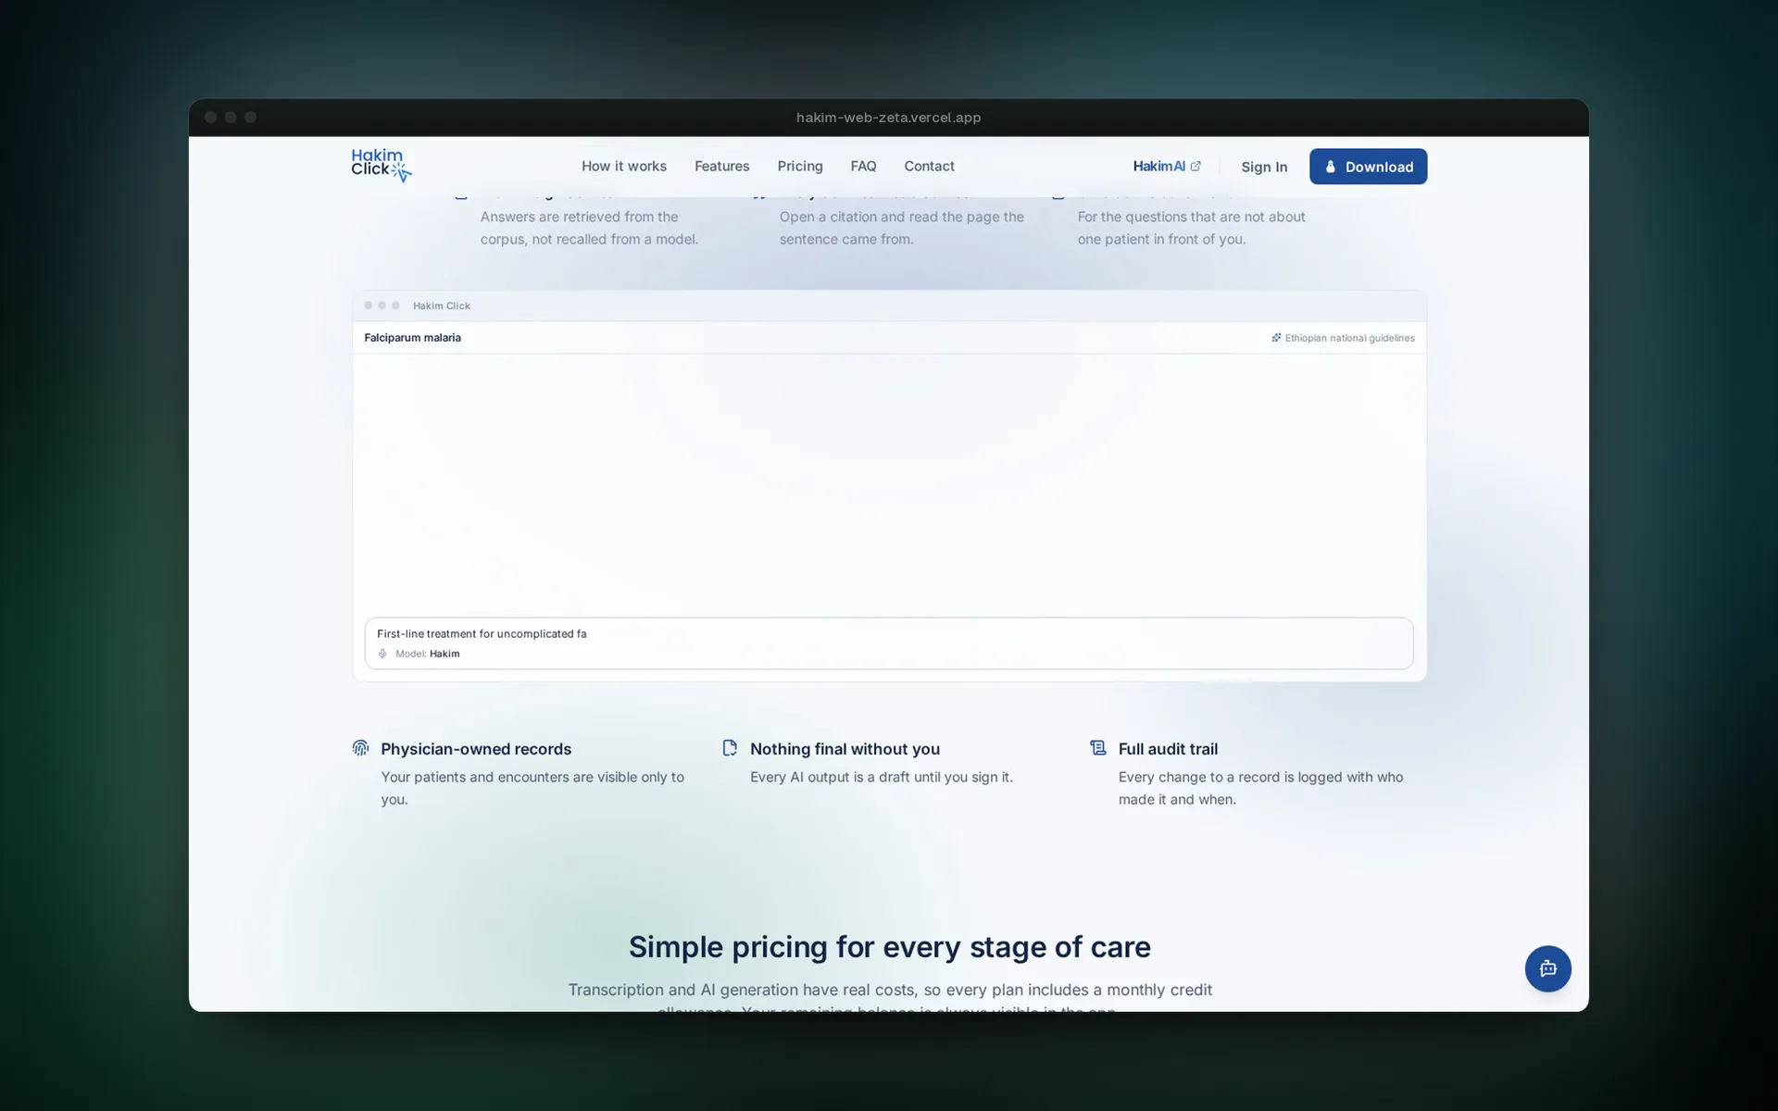Navigate to Pricing in the navbar
Image resolution: width=1778 pixels, height=1111 pixels.
pyautogui.click(x=800, y=167)
